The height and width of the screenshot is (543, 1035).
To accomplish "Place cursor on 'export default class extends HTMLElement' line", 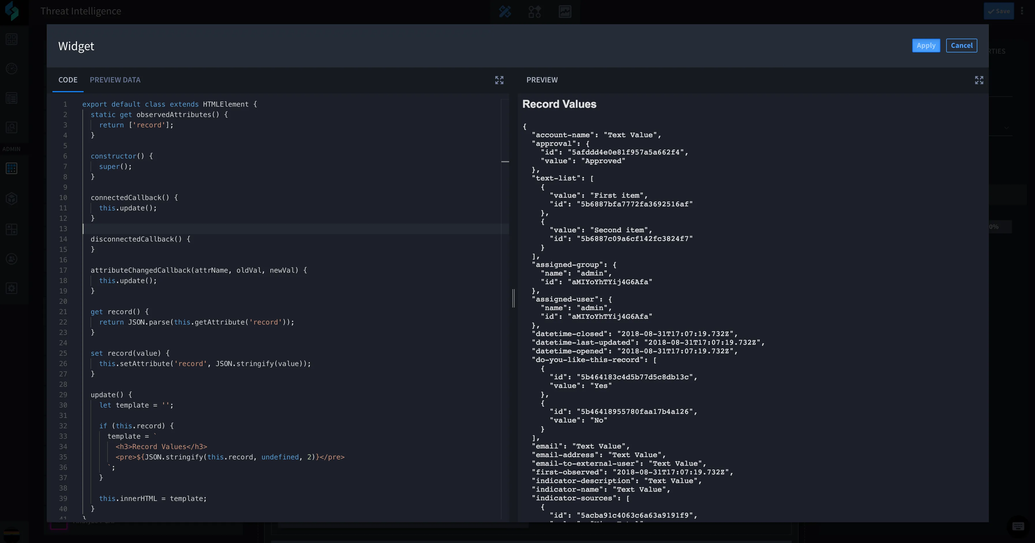I will 170,104.
